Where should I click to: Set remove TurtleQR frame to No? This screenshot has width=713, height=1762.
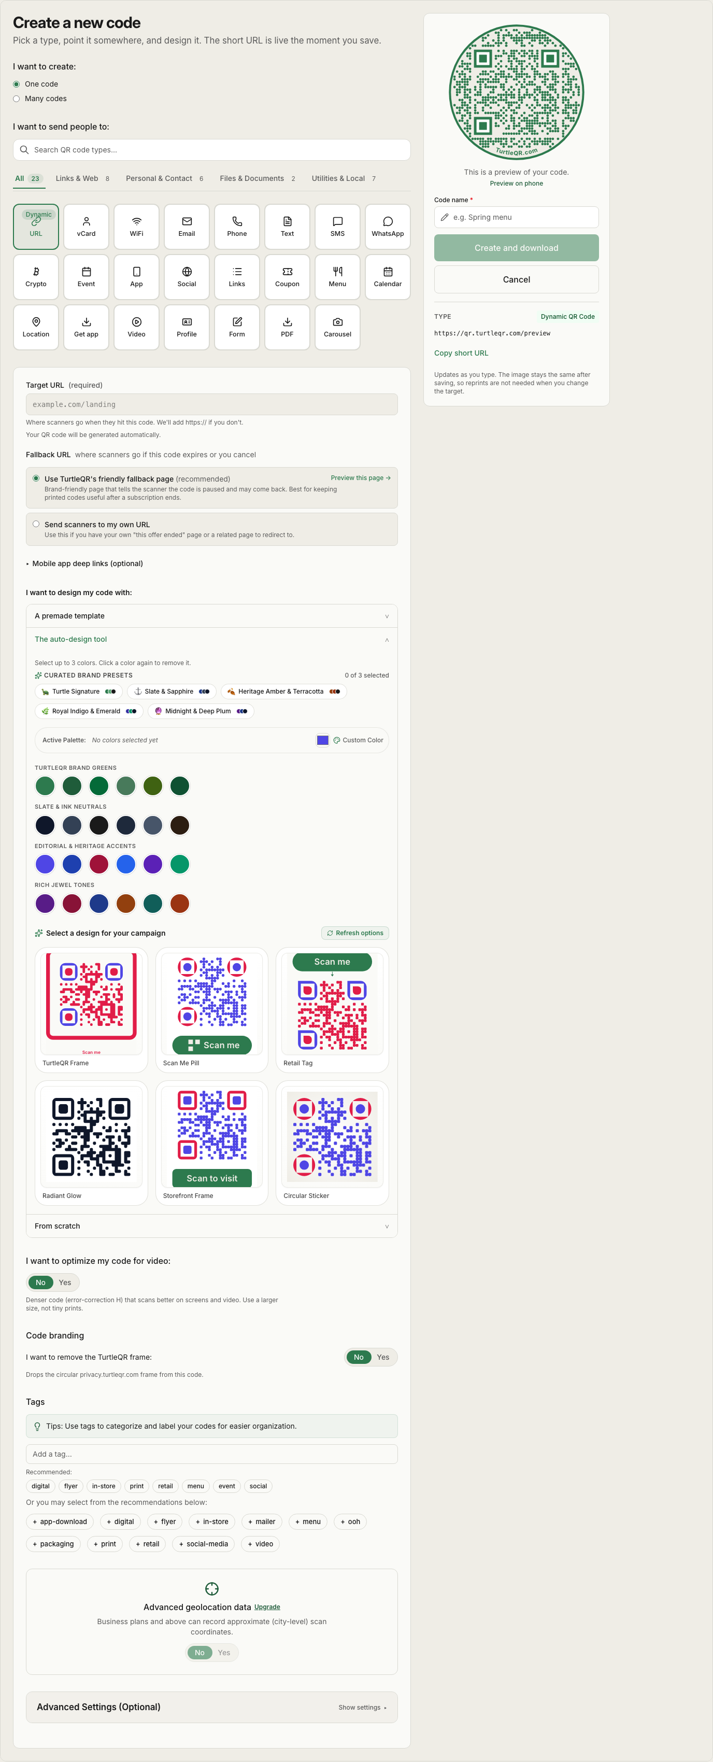pos(359,1357)
